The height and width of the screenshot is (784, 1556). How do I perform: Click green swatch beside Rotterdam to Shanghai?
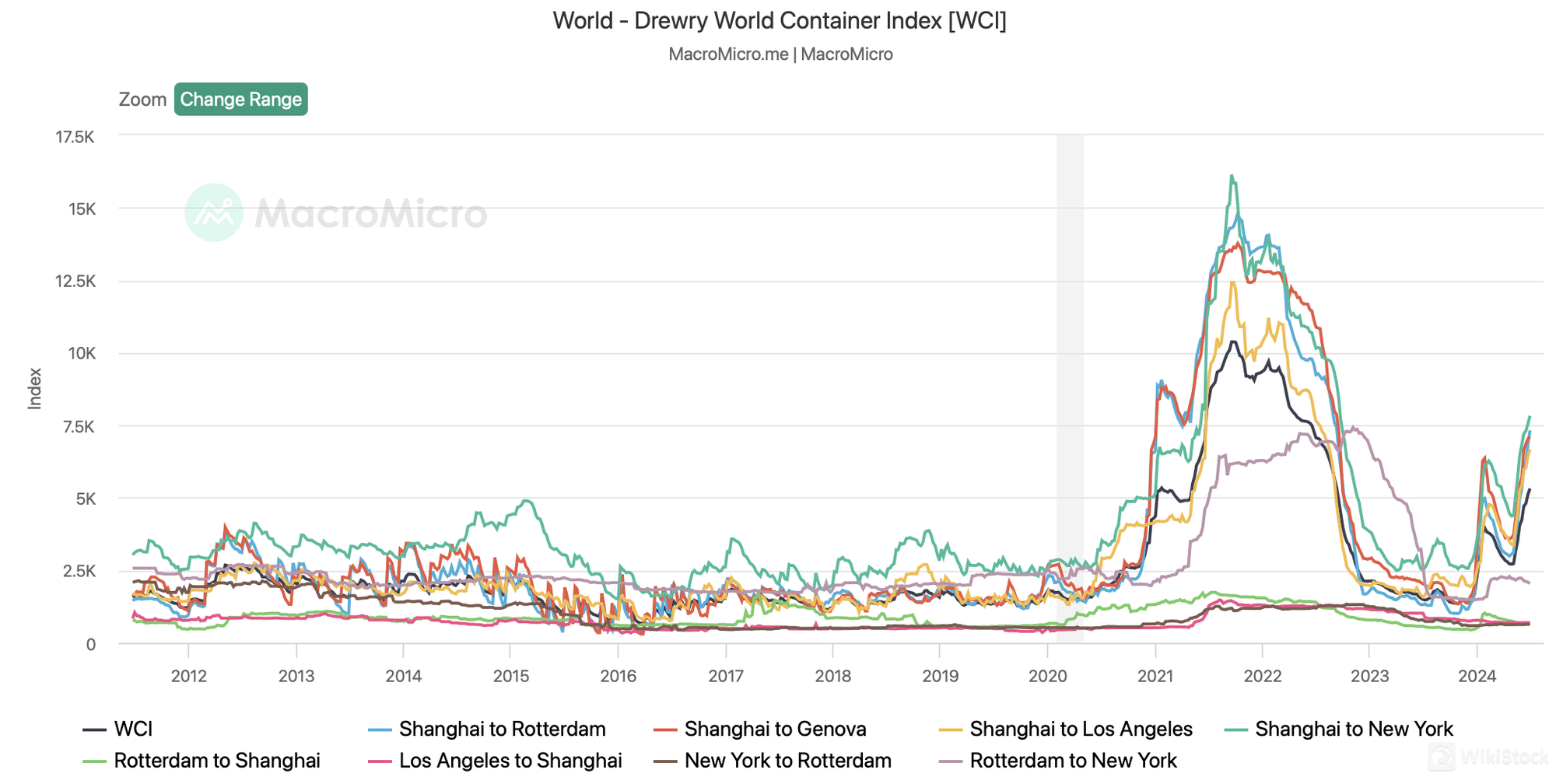(94, 761)
